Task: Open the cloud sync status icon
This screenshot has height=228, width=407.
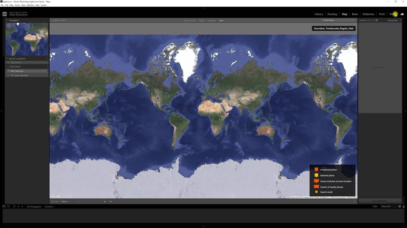Action: [x=402, y=14]
